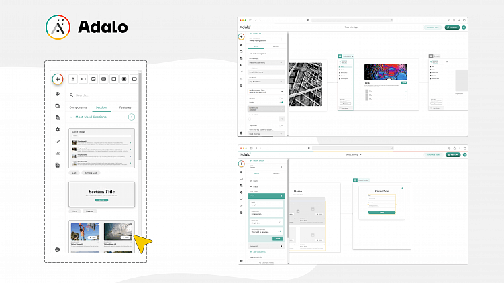
Task: Switch to the Features tab
Action: (125, 107)
